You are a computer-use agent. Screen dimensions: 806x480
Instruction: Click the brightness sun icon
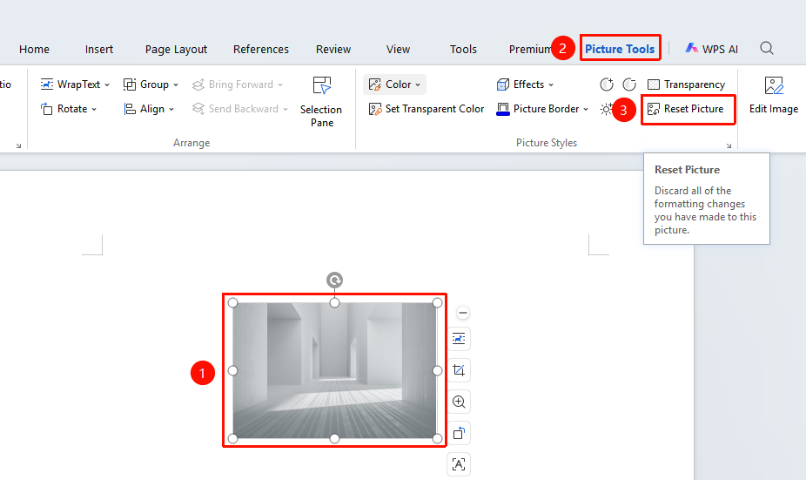click(x=606, y=109)
